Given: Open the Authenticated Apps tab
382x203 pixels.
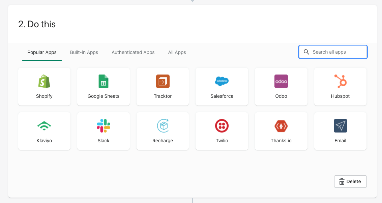Looking at the screenshot, I should (133, 52).
